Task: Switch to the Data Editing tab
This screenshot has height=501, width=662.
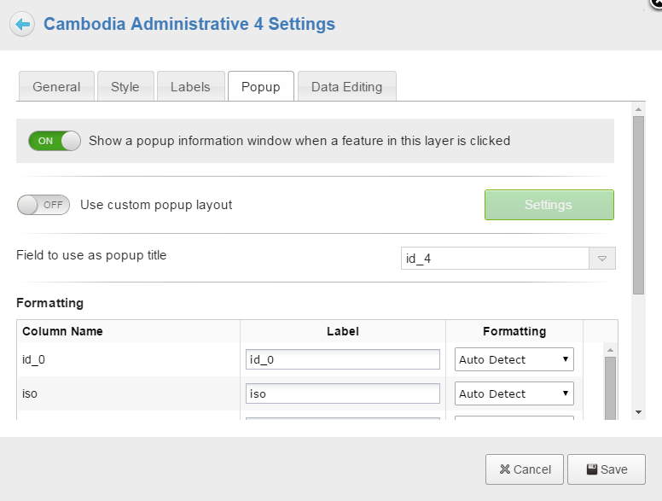Action: click(x=347, y=86)
